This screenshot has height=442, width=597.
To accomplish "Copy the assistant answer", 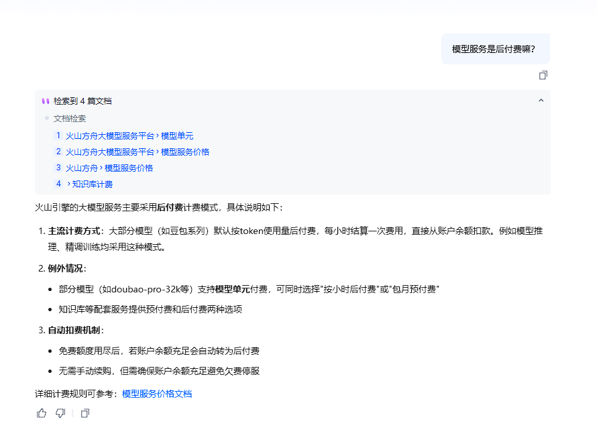I will point(85,413).
